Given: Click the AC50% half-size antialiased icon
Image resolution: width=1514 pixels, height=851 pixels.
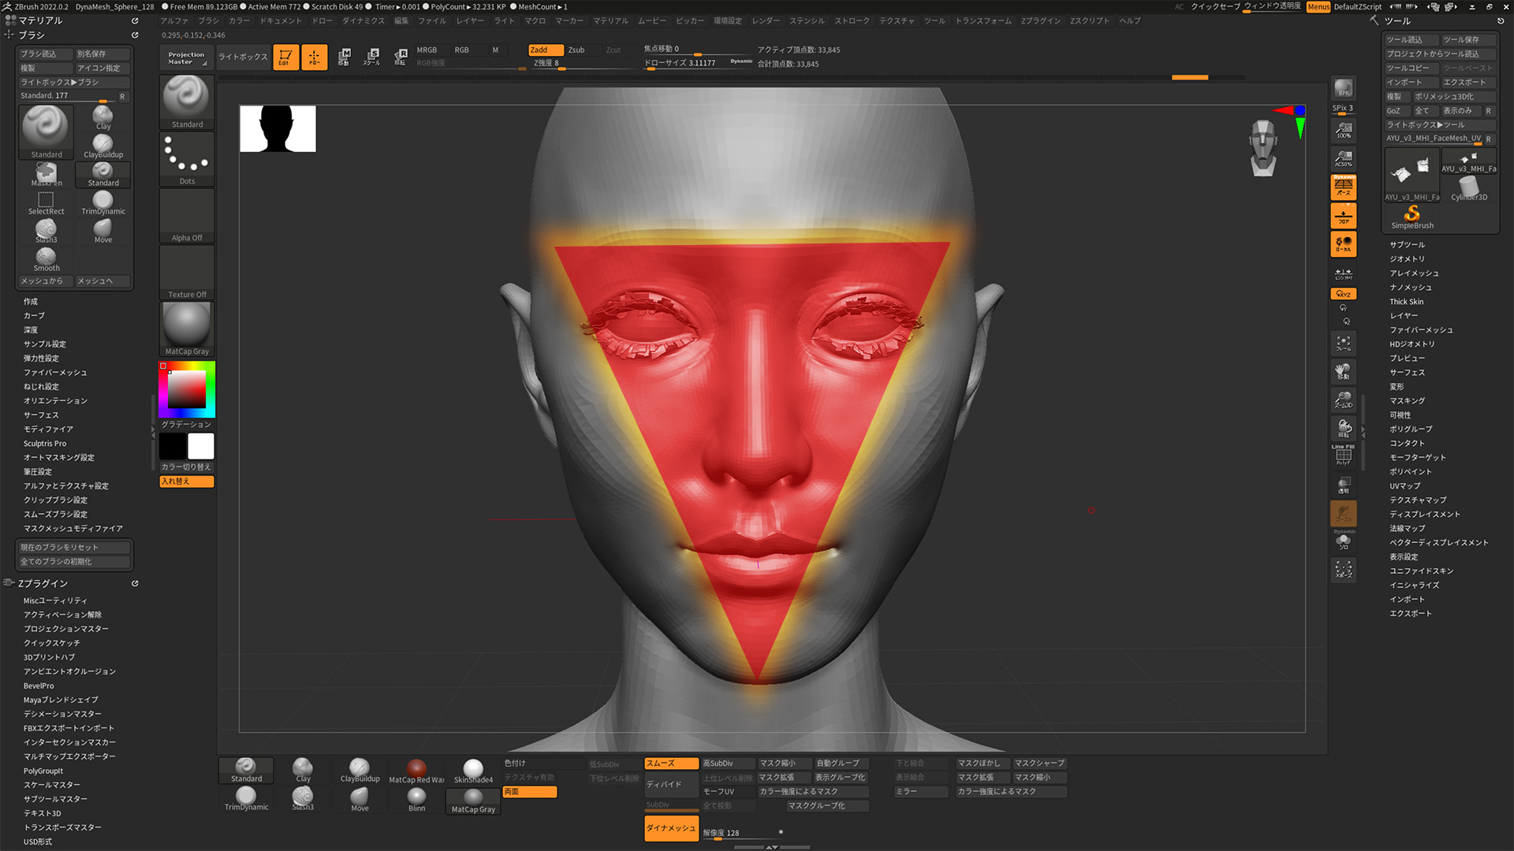Looking at the screenshot, I should point(1344,158).
